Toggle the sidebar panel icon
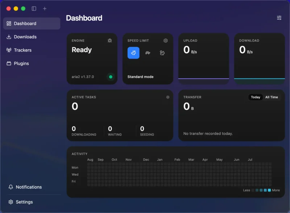 tap(34, 8)
